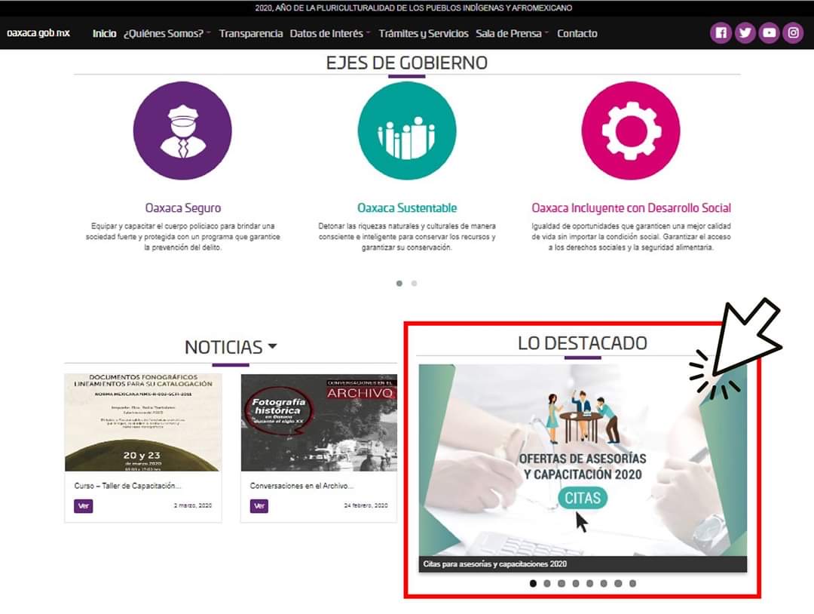The height and width of the screenshot is (614, 814).
Task: Click the Oaxaca Sustentable people icon
Action: coord(406,130)
